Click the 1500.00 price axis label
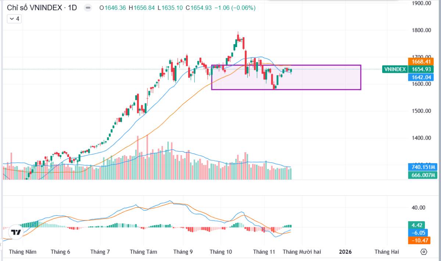 coord(421,111)
